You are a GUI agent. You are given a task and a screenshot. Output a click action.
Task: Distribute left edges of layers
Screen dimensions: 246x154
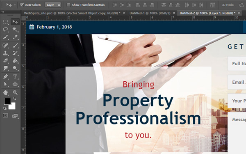tap(187, 5)
